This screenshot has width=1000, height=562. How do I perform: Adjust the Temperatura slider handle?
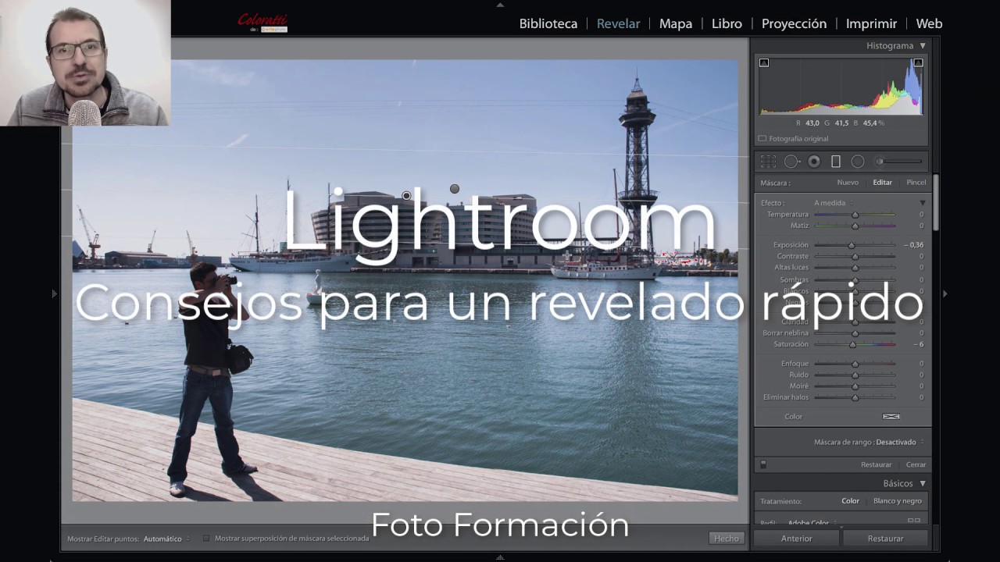[x=855, y=215]
